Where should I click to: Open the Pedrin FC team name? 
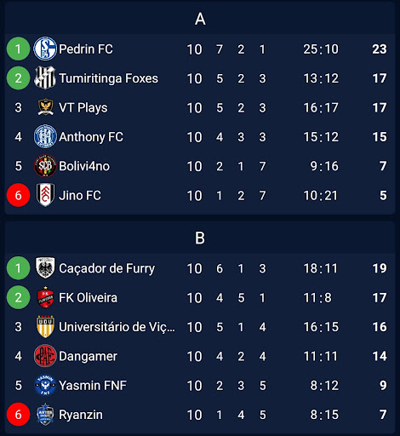[86, 49]
